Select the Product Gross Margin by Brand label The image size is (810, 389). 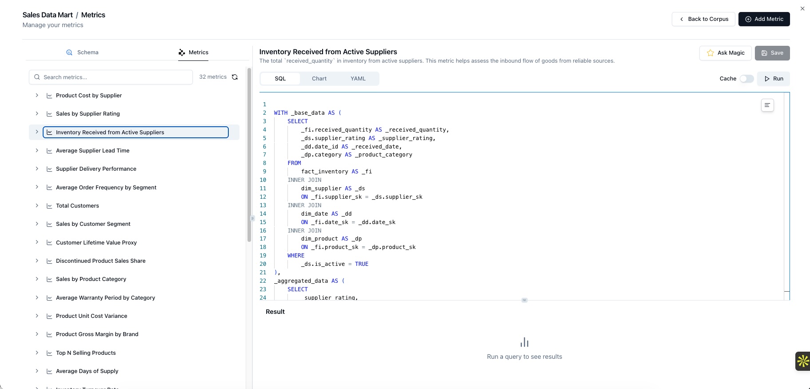coord(97,334)
